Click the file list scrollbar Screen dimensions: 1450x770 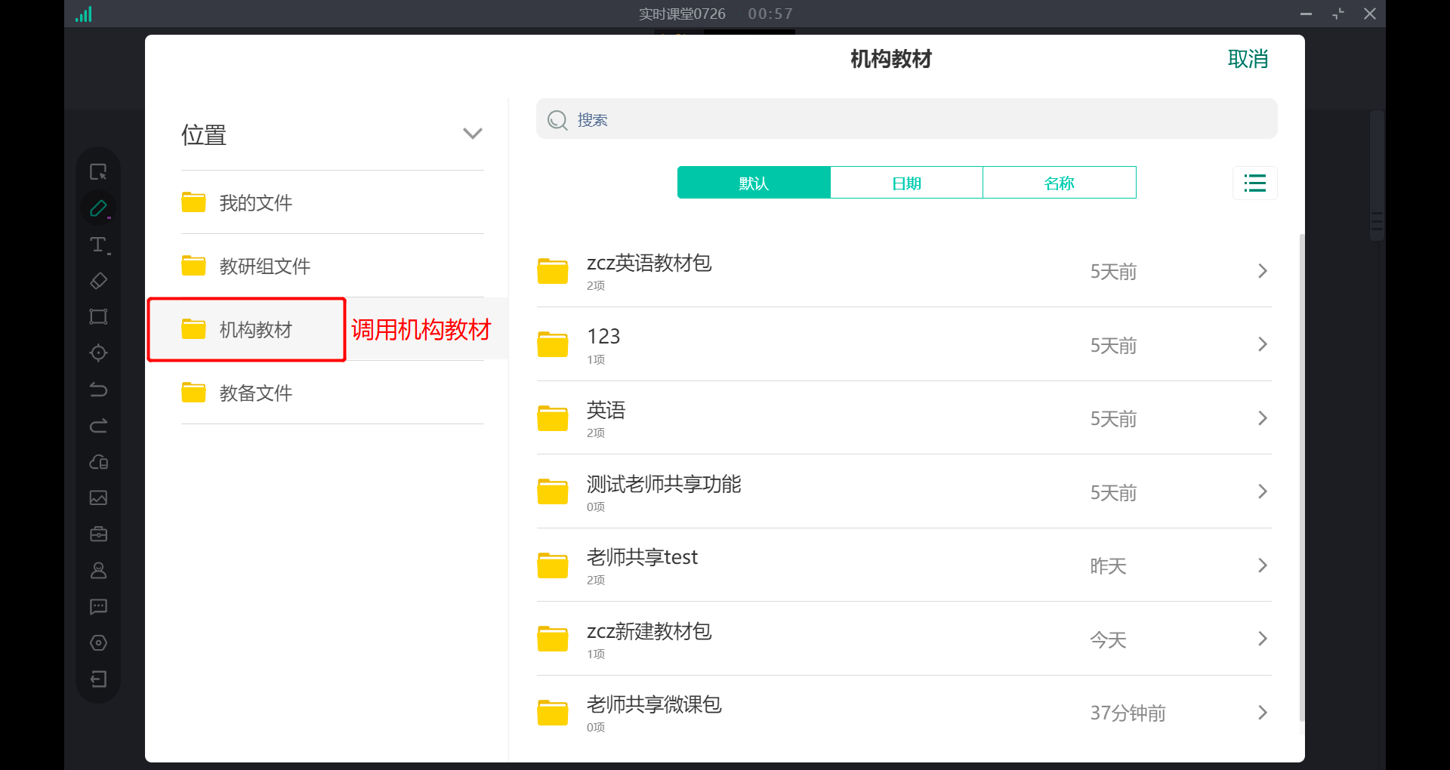(1302, 477)
